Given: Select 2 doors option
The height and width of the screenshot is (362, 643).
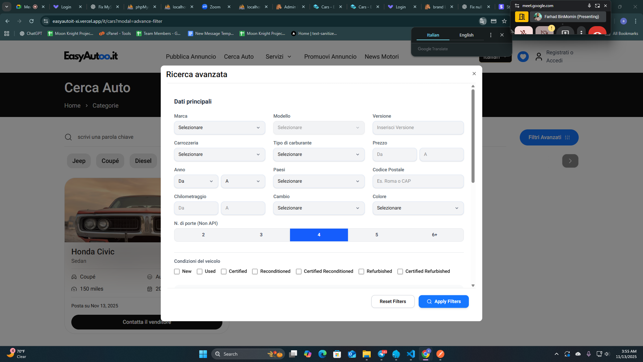Looking at the screenshot, I should tap(203, 235).
